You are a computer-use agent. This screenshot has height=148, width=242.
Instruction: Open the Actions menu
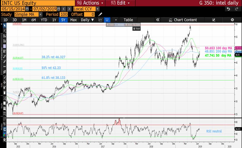[x=90, y=3]
